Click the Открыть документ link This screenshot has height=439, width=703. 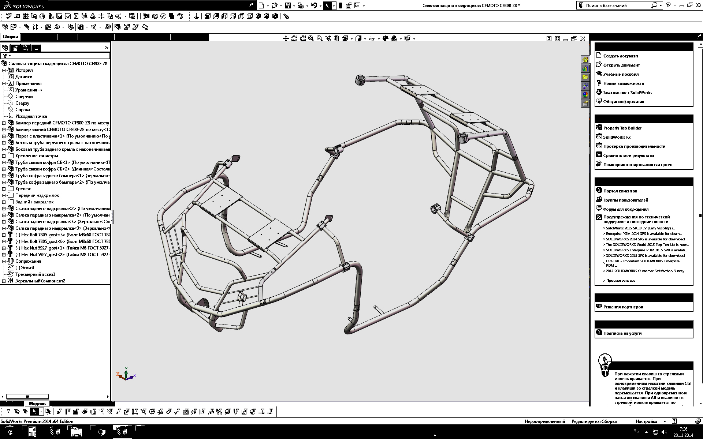[621, 65]
